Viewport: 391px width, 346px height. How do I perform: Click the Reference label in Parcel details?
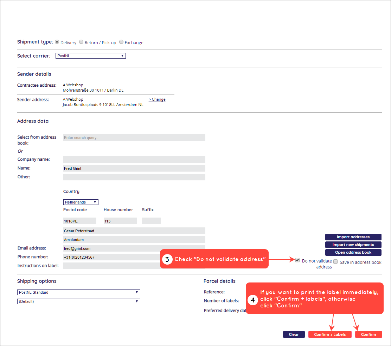(214, 292)
